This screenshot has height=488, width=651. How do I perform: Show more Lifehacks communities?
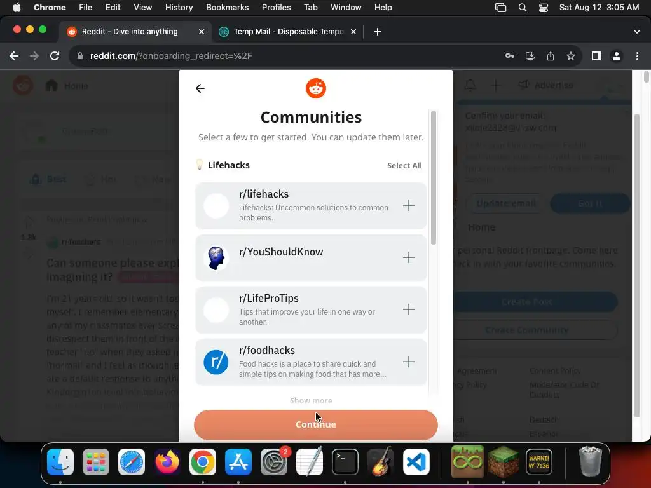[x=311, y=400]
